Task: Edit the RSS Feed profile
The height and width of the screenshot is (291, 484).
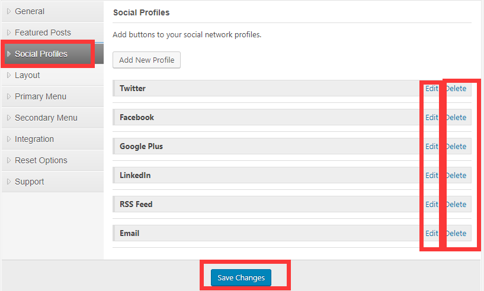Action: pos(431,205)
